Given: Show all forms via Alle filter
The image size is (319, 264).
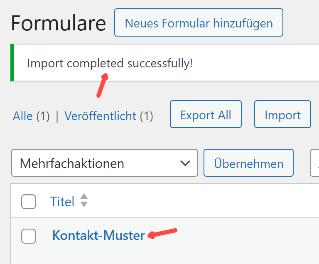Looking at the screenshot, I should (22, 116).
